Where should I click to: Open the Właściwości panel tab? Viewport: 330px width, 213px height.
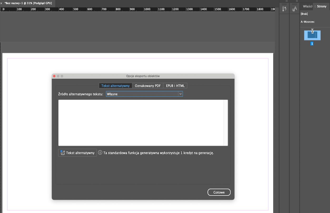[307, 6]
